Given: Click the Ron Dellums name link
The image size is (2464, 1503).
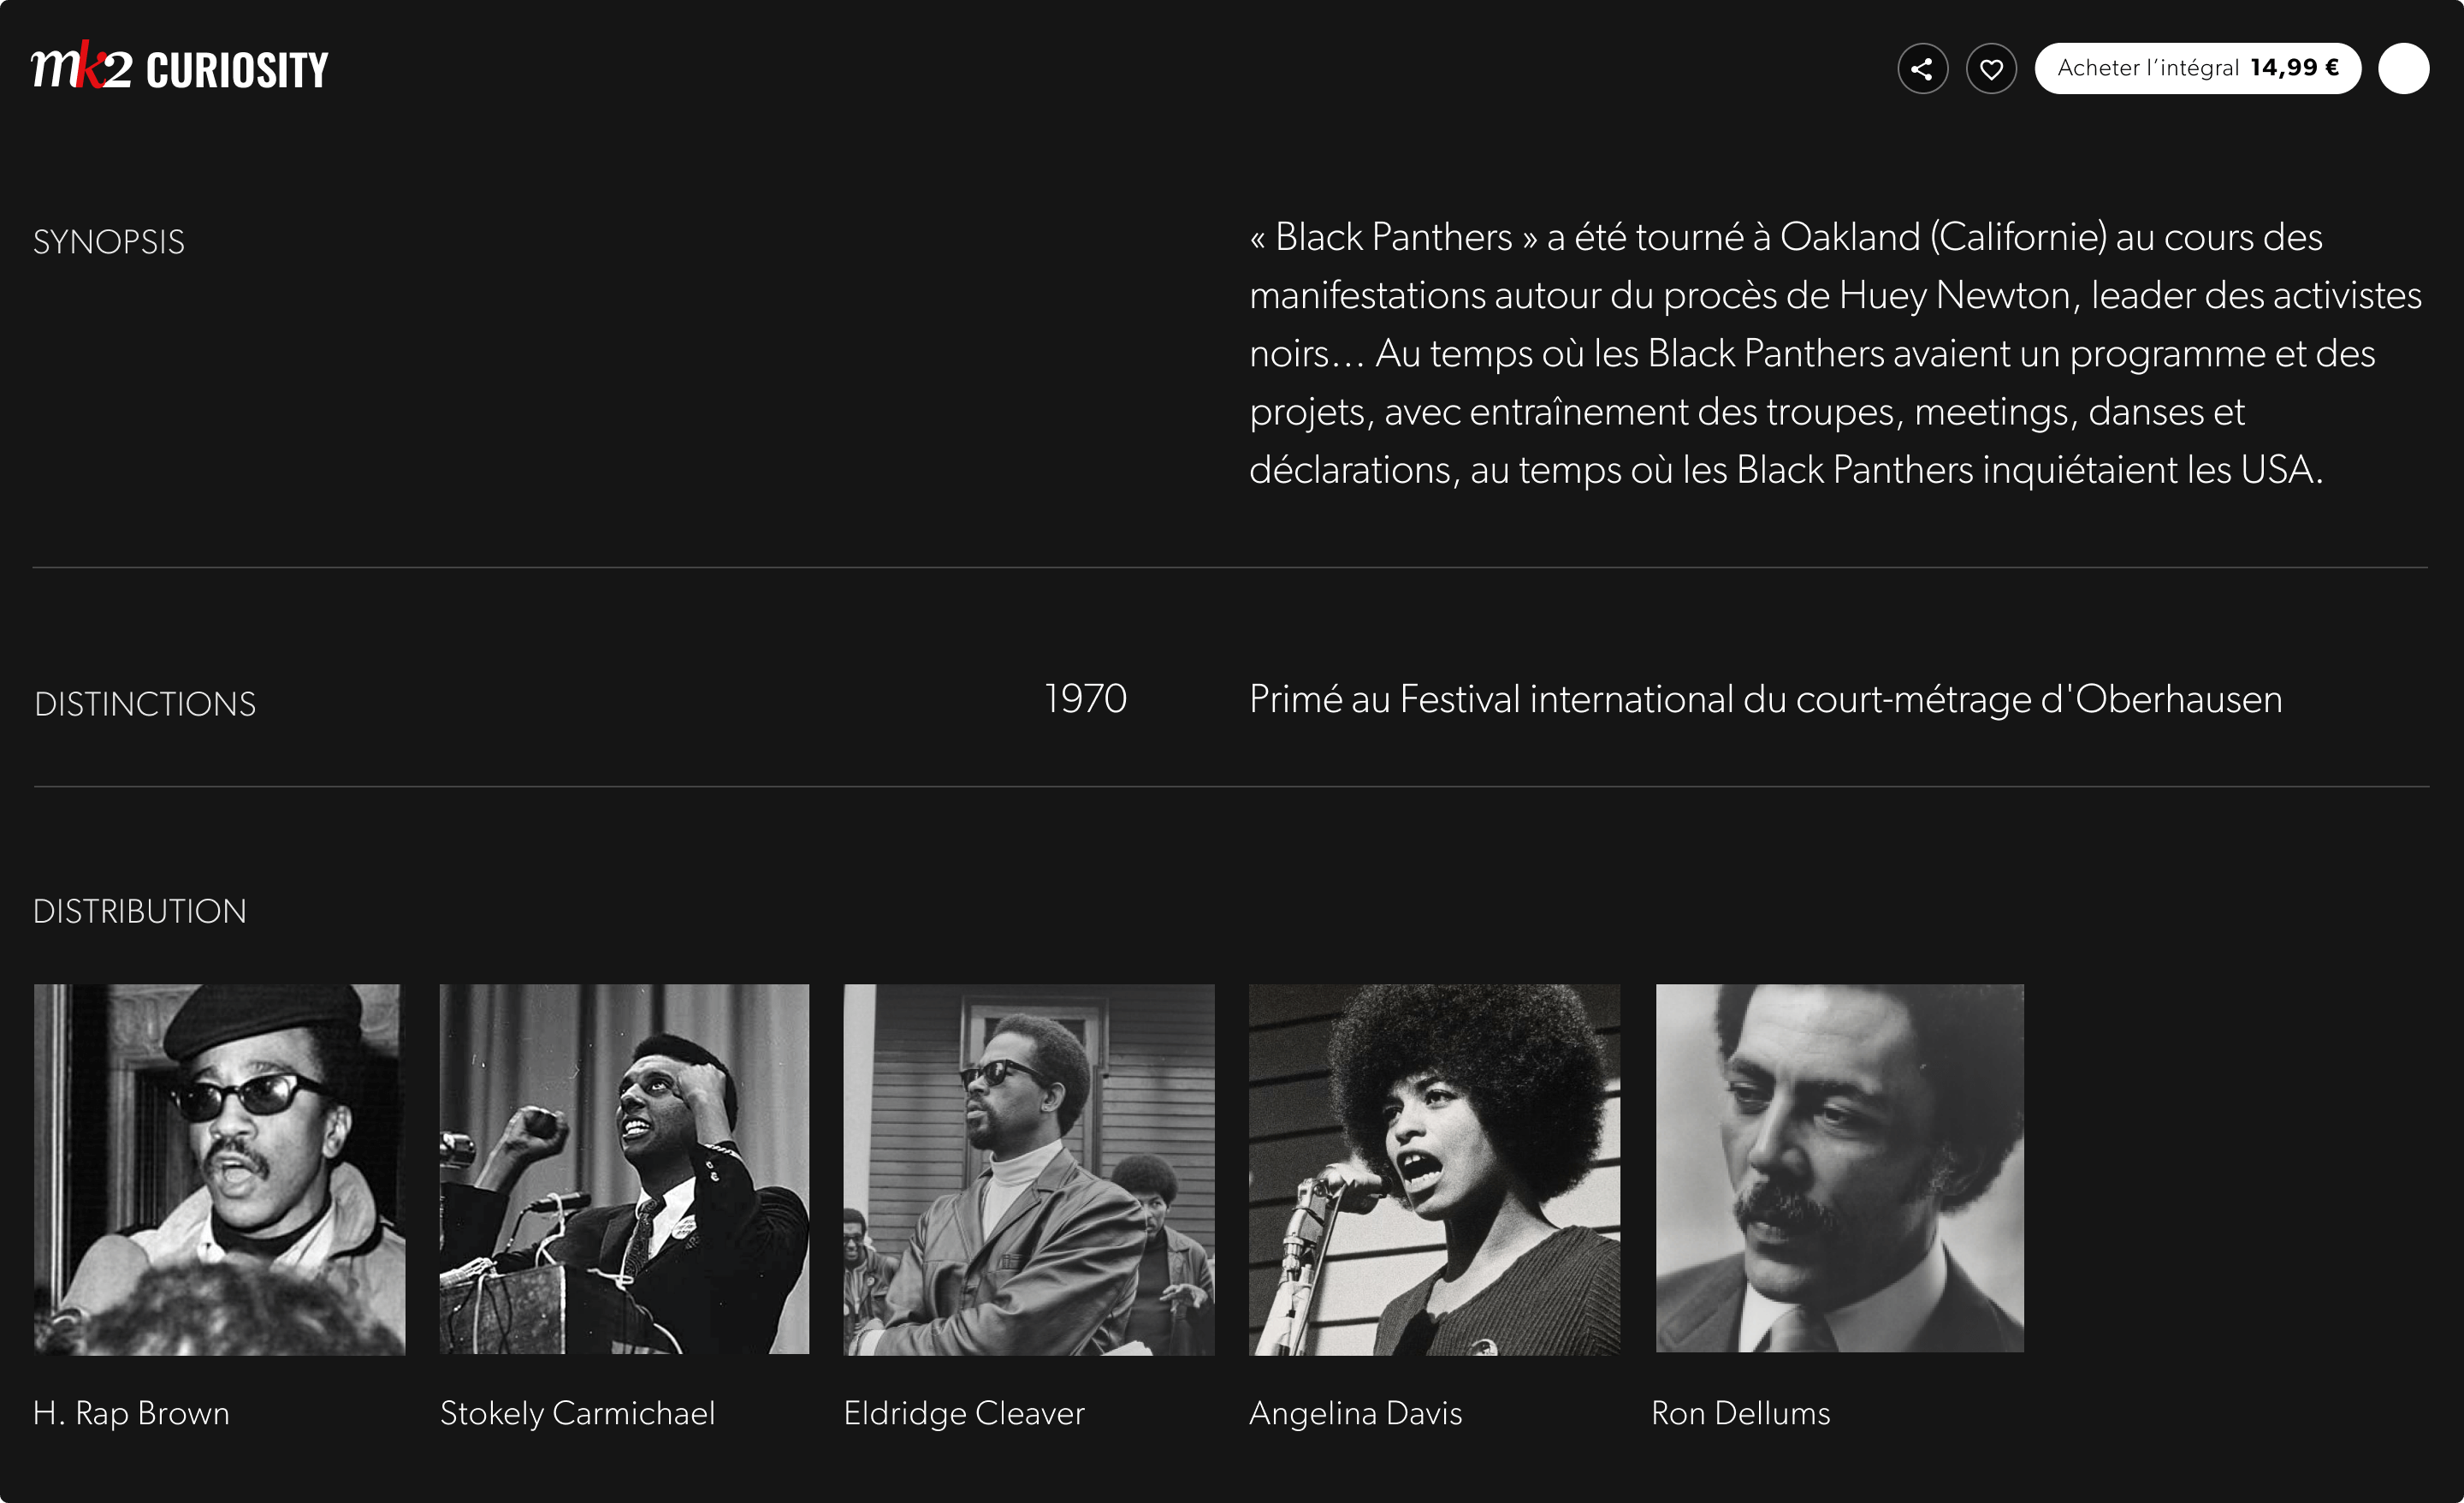Looking at the screenshot, I should 1740,1413.
